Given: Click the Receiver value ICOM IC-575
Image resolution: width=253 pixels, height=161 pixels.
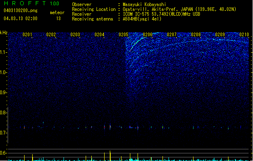Looking at the screenshot, I should (x=136, y=14).
